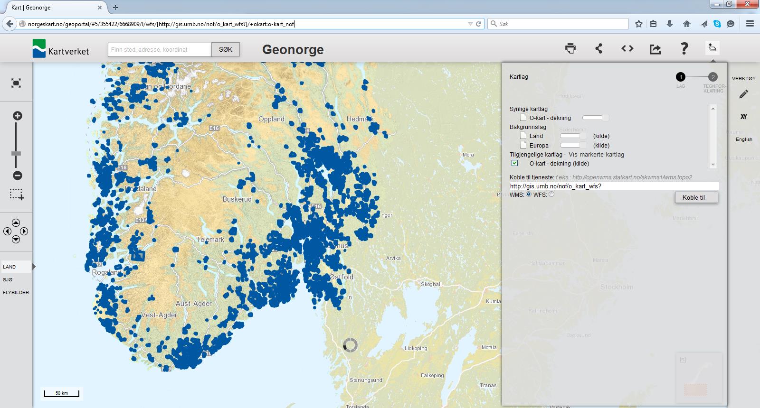The image size is (760, 408).
Task: Toggle the add map layers icon
Action: pyautogui.click(x=712, y=47)
